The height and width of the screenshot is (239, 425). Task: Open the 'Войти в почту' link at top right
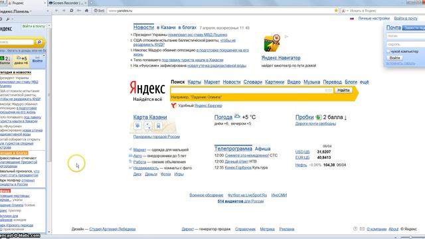406,19
